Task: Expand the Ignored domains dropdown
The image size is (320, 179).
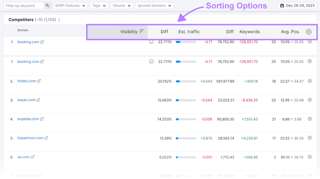Action: click(x=154, y=6)
